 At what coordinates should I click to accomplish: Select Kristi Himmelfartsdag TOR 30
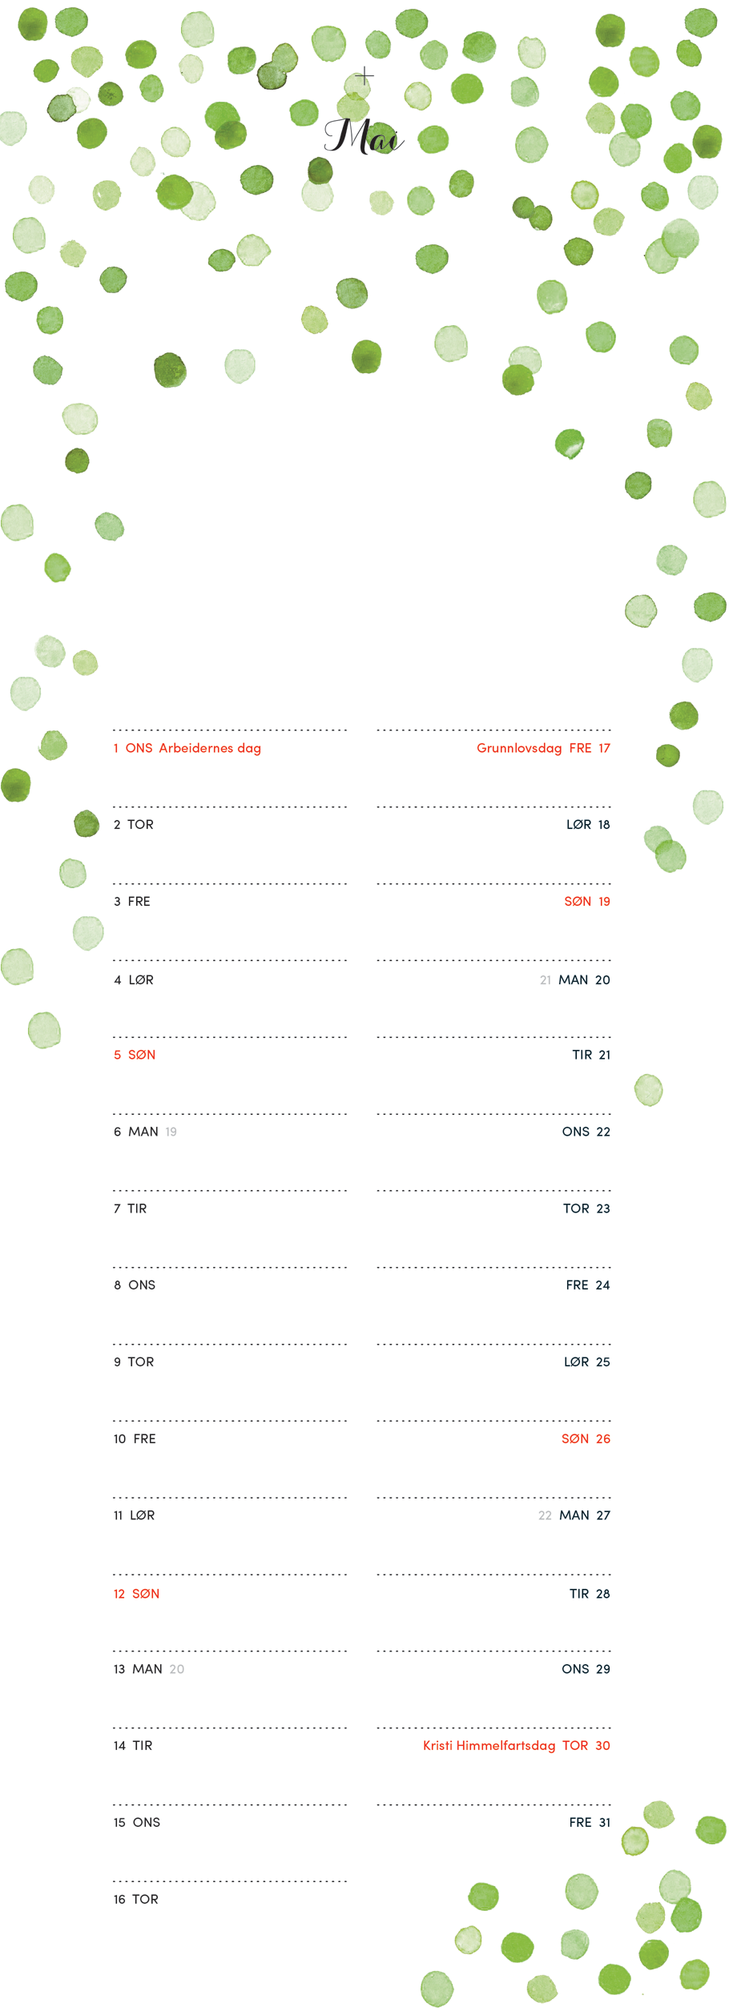coord(517,1746)
